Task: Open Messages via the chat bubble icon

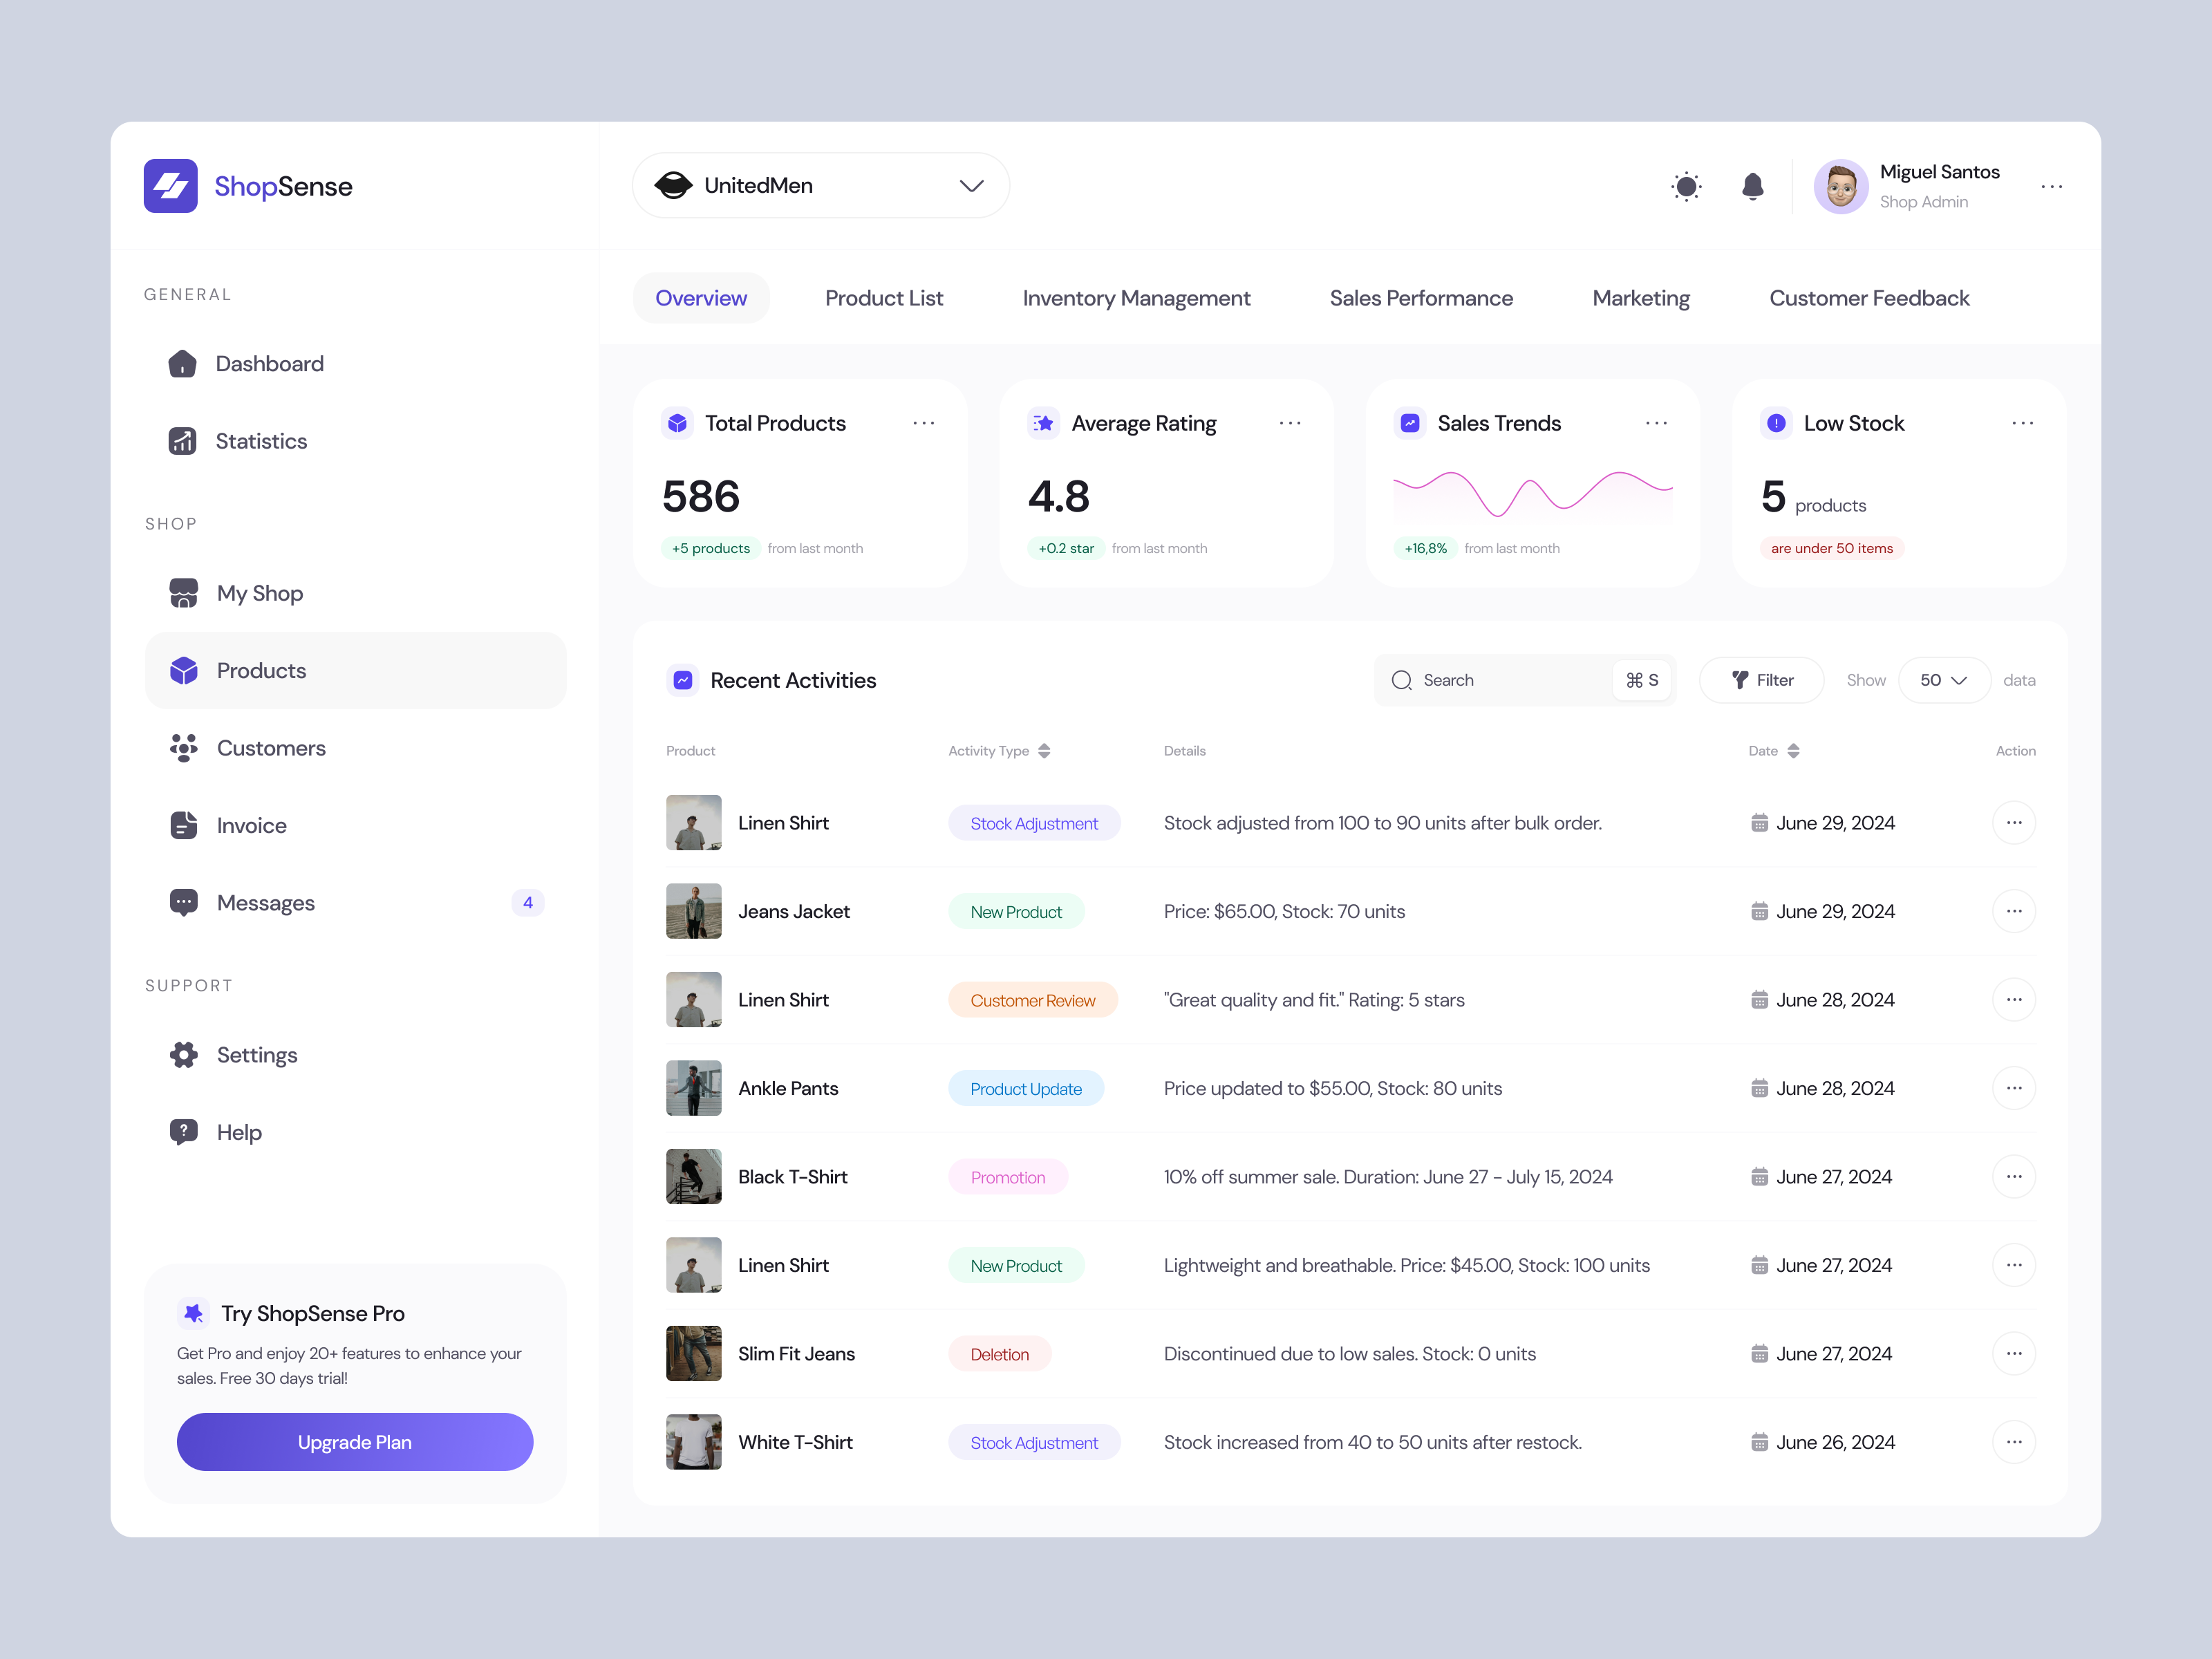Action: [183, 902]
